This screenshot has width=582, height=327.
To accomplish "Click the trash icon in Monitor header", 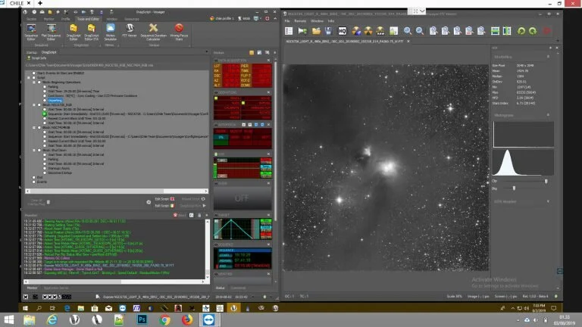I will 199,215.
